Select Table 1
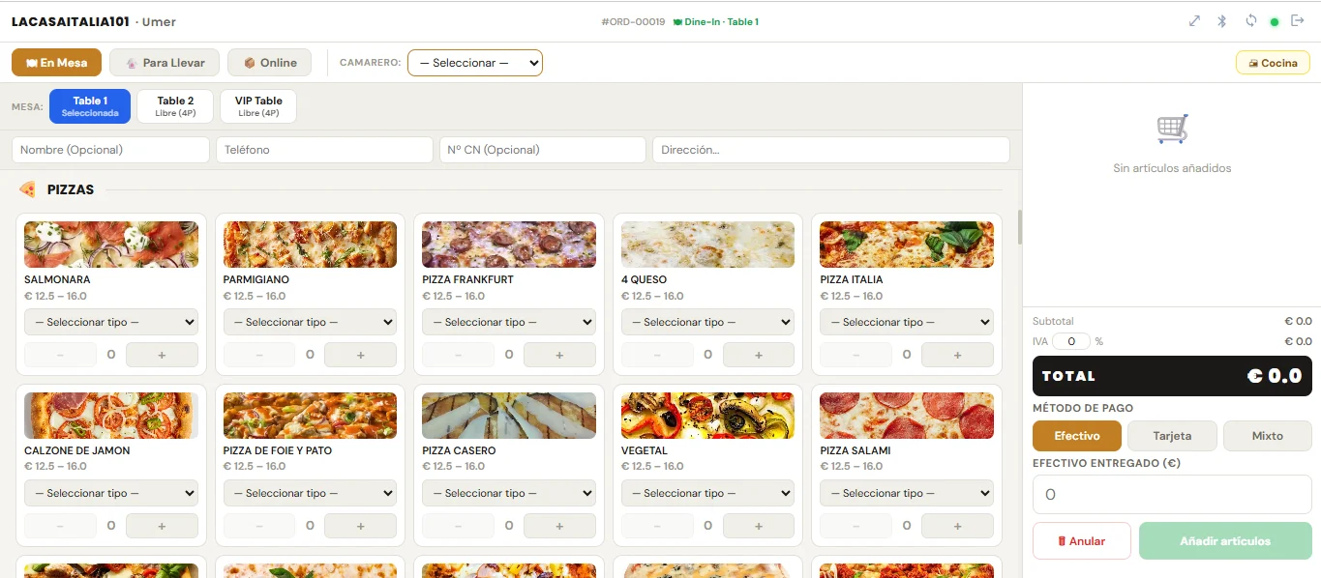Image resolution: width=1321 pixels, height=578 pixels. pyautogui.click(x=90, y=106)
